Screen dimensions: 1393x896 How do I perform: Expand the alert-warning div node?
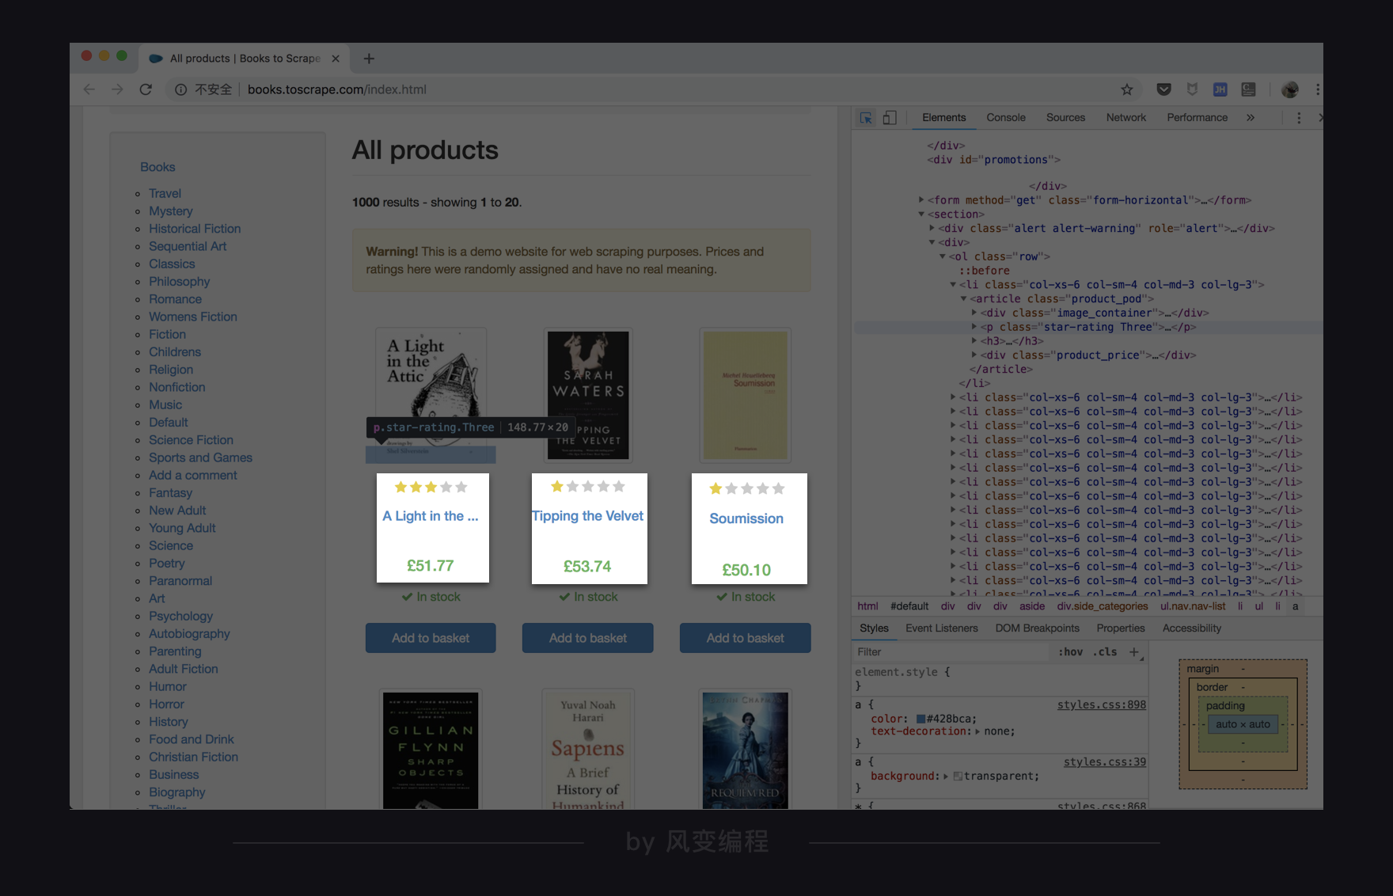932,228
